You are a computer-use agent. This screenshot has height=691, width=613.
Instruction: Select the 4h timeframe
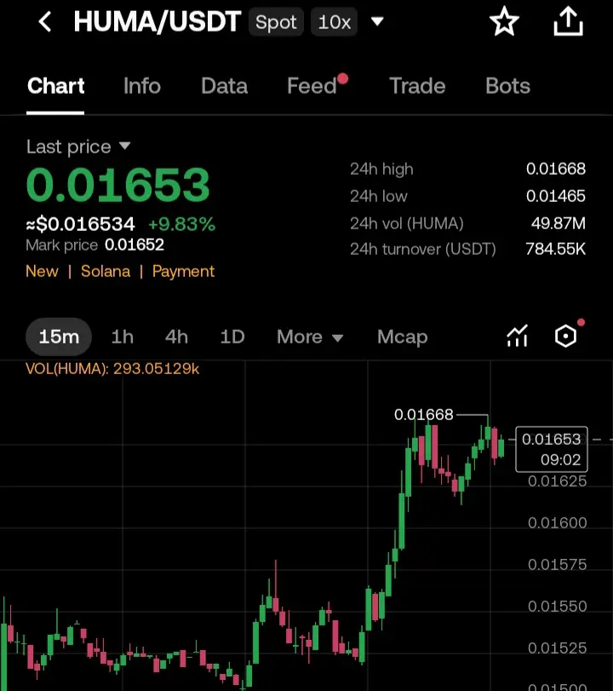coord(176,337)
